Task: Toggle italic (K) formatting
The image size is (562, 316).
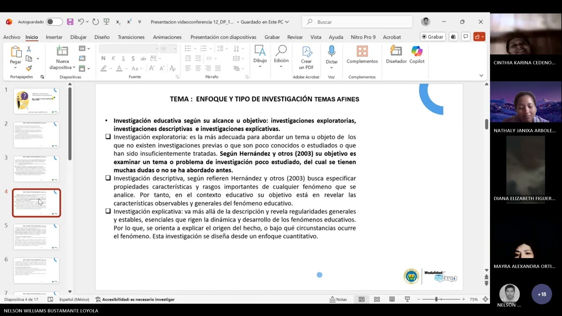Action: pos(113,58)
